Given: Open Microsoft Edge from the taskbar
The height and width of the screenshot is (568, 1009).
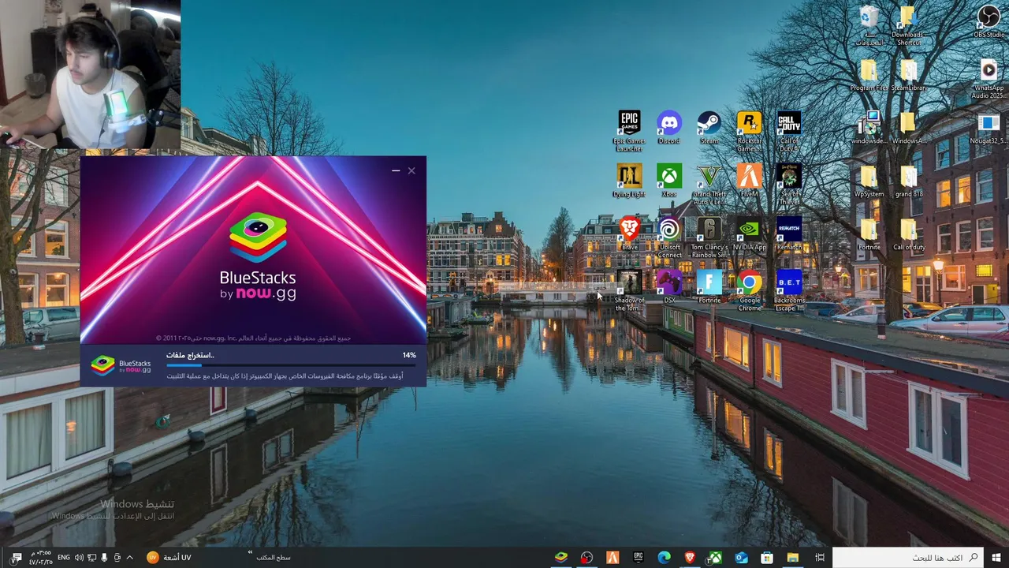Looking at the screenshot, I should point(665,557).
